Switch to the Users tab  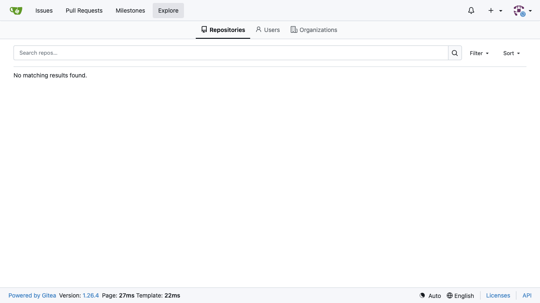point(268,30)
